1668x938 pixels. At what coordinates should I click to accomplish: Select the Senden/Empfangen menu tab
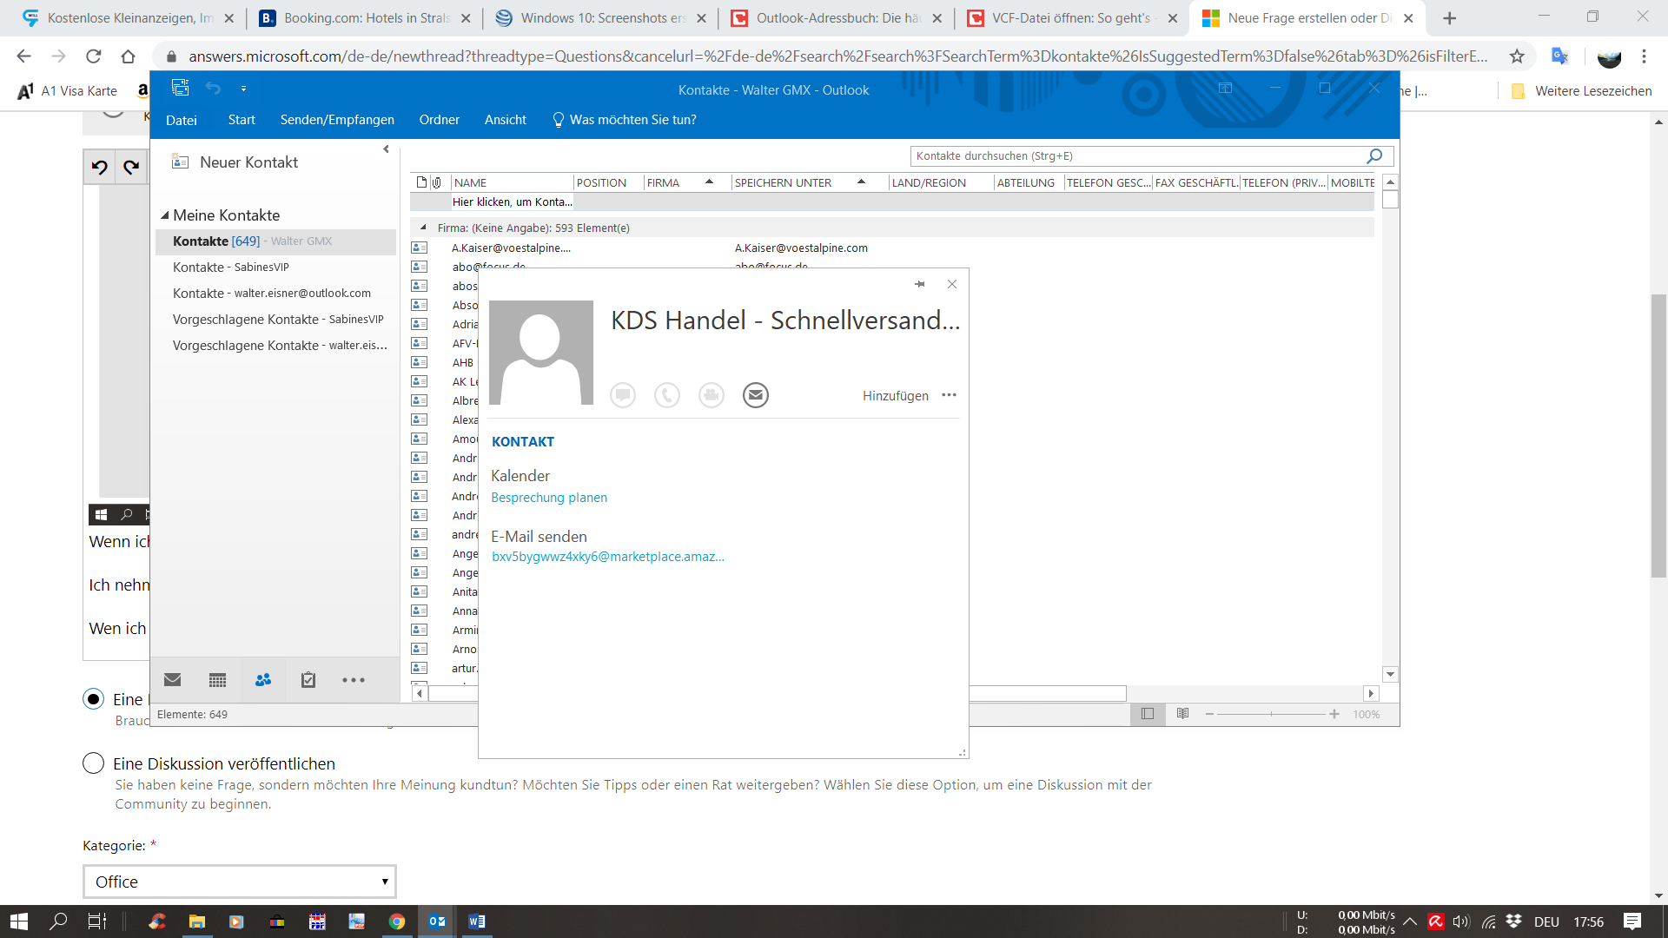click(337, 119)
